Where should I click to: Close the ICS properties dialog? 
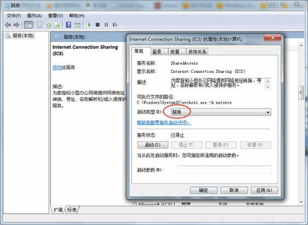click(x=273, y=38)
